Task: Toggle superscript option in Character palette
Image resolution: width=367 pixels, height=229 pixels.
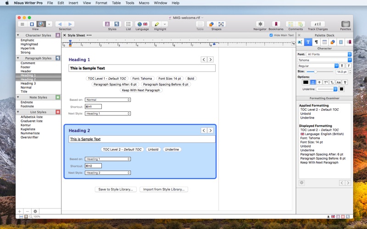Action: coord(326,82)
